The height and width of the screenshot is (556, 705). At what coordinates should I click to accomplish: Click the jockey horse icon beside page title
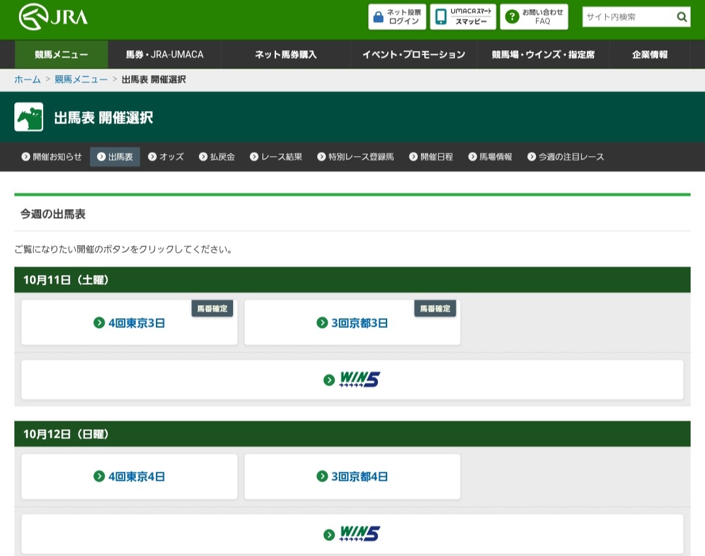click(x=29, y=117)
